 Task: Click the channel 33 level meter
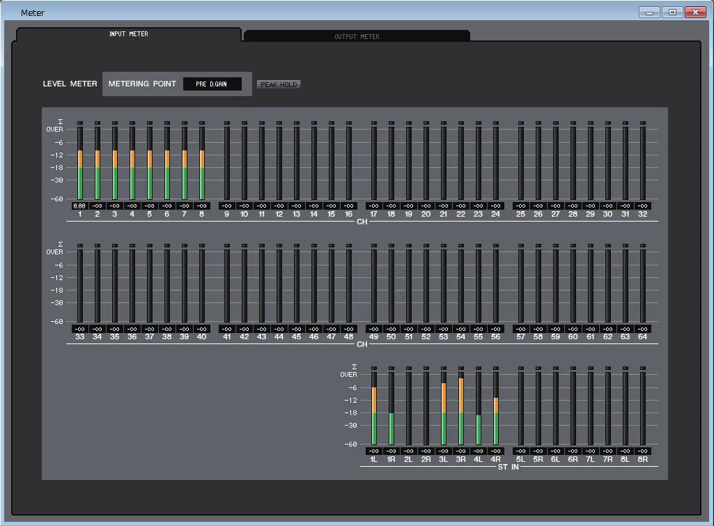79,286
